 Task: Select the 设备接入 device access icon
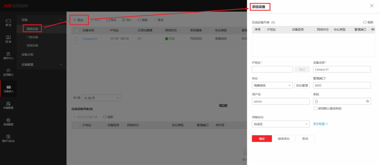[8, 89]
